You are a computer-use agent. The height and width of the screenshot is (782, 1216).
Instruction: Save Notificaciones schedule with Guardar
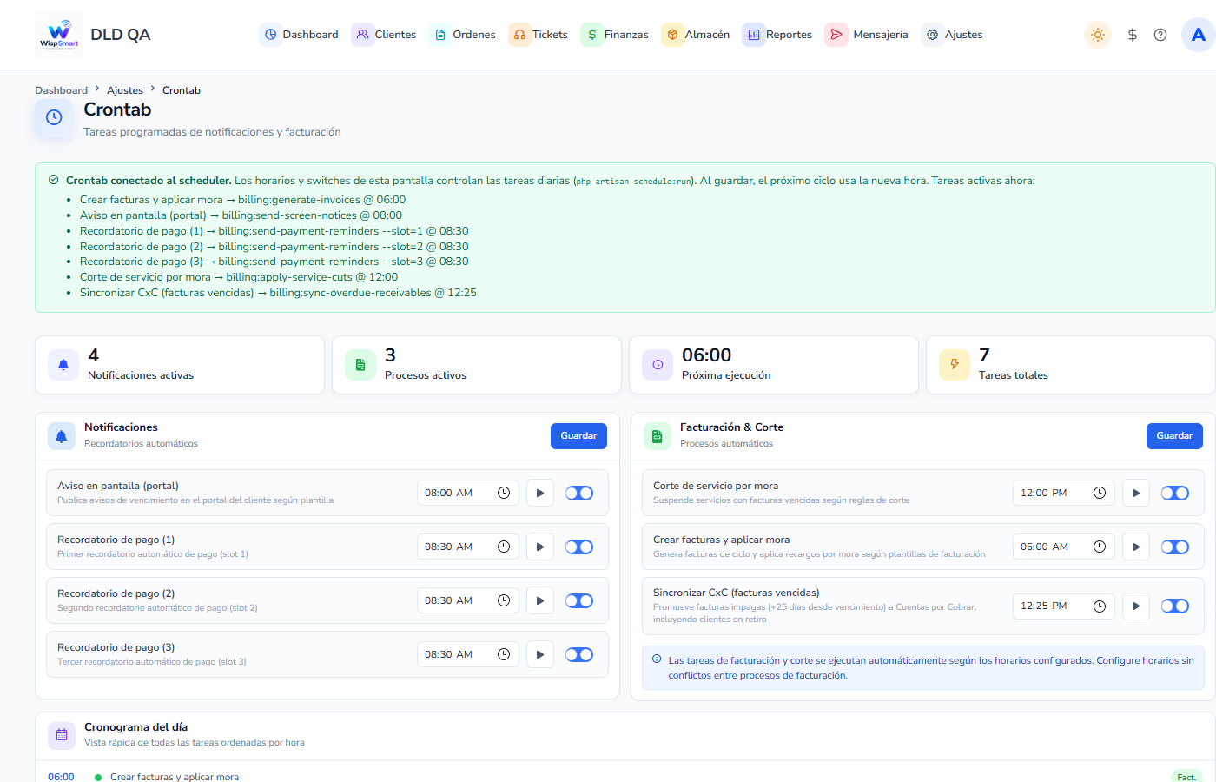(578, 436)
